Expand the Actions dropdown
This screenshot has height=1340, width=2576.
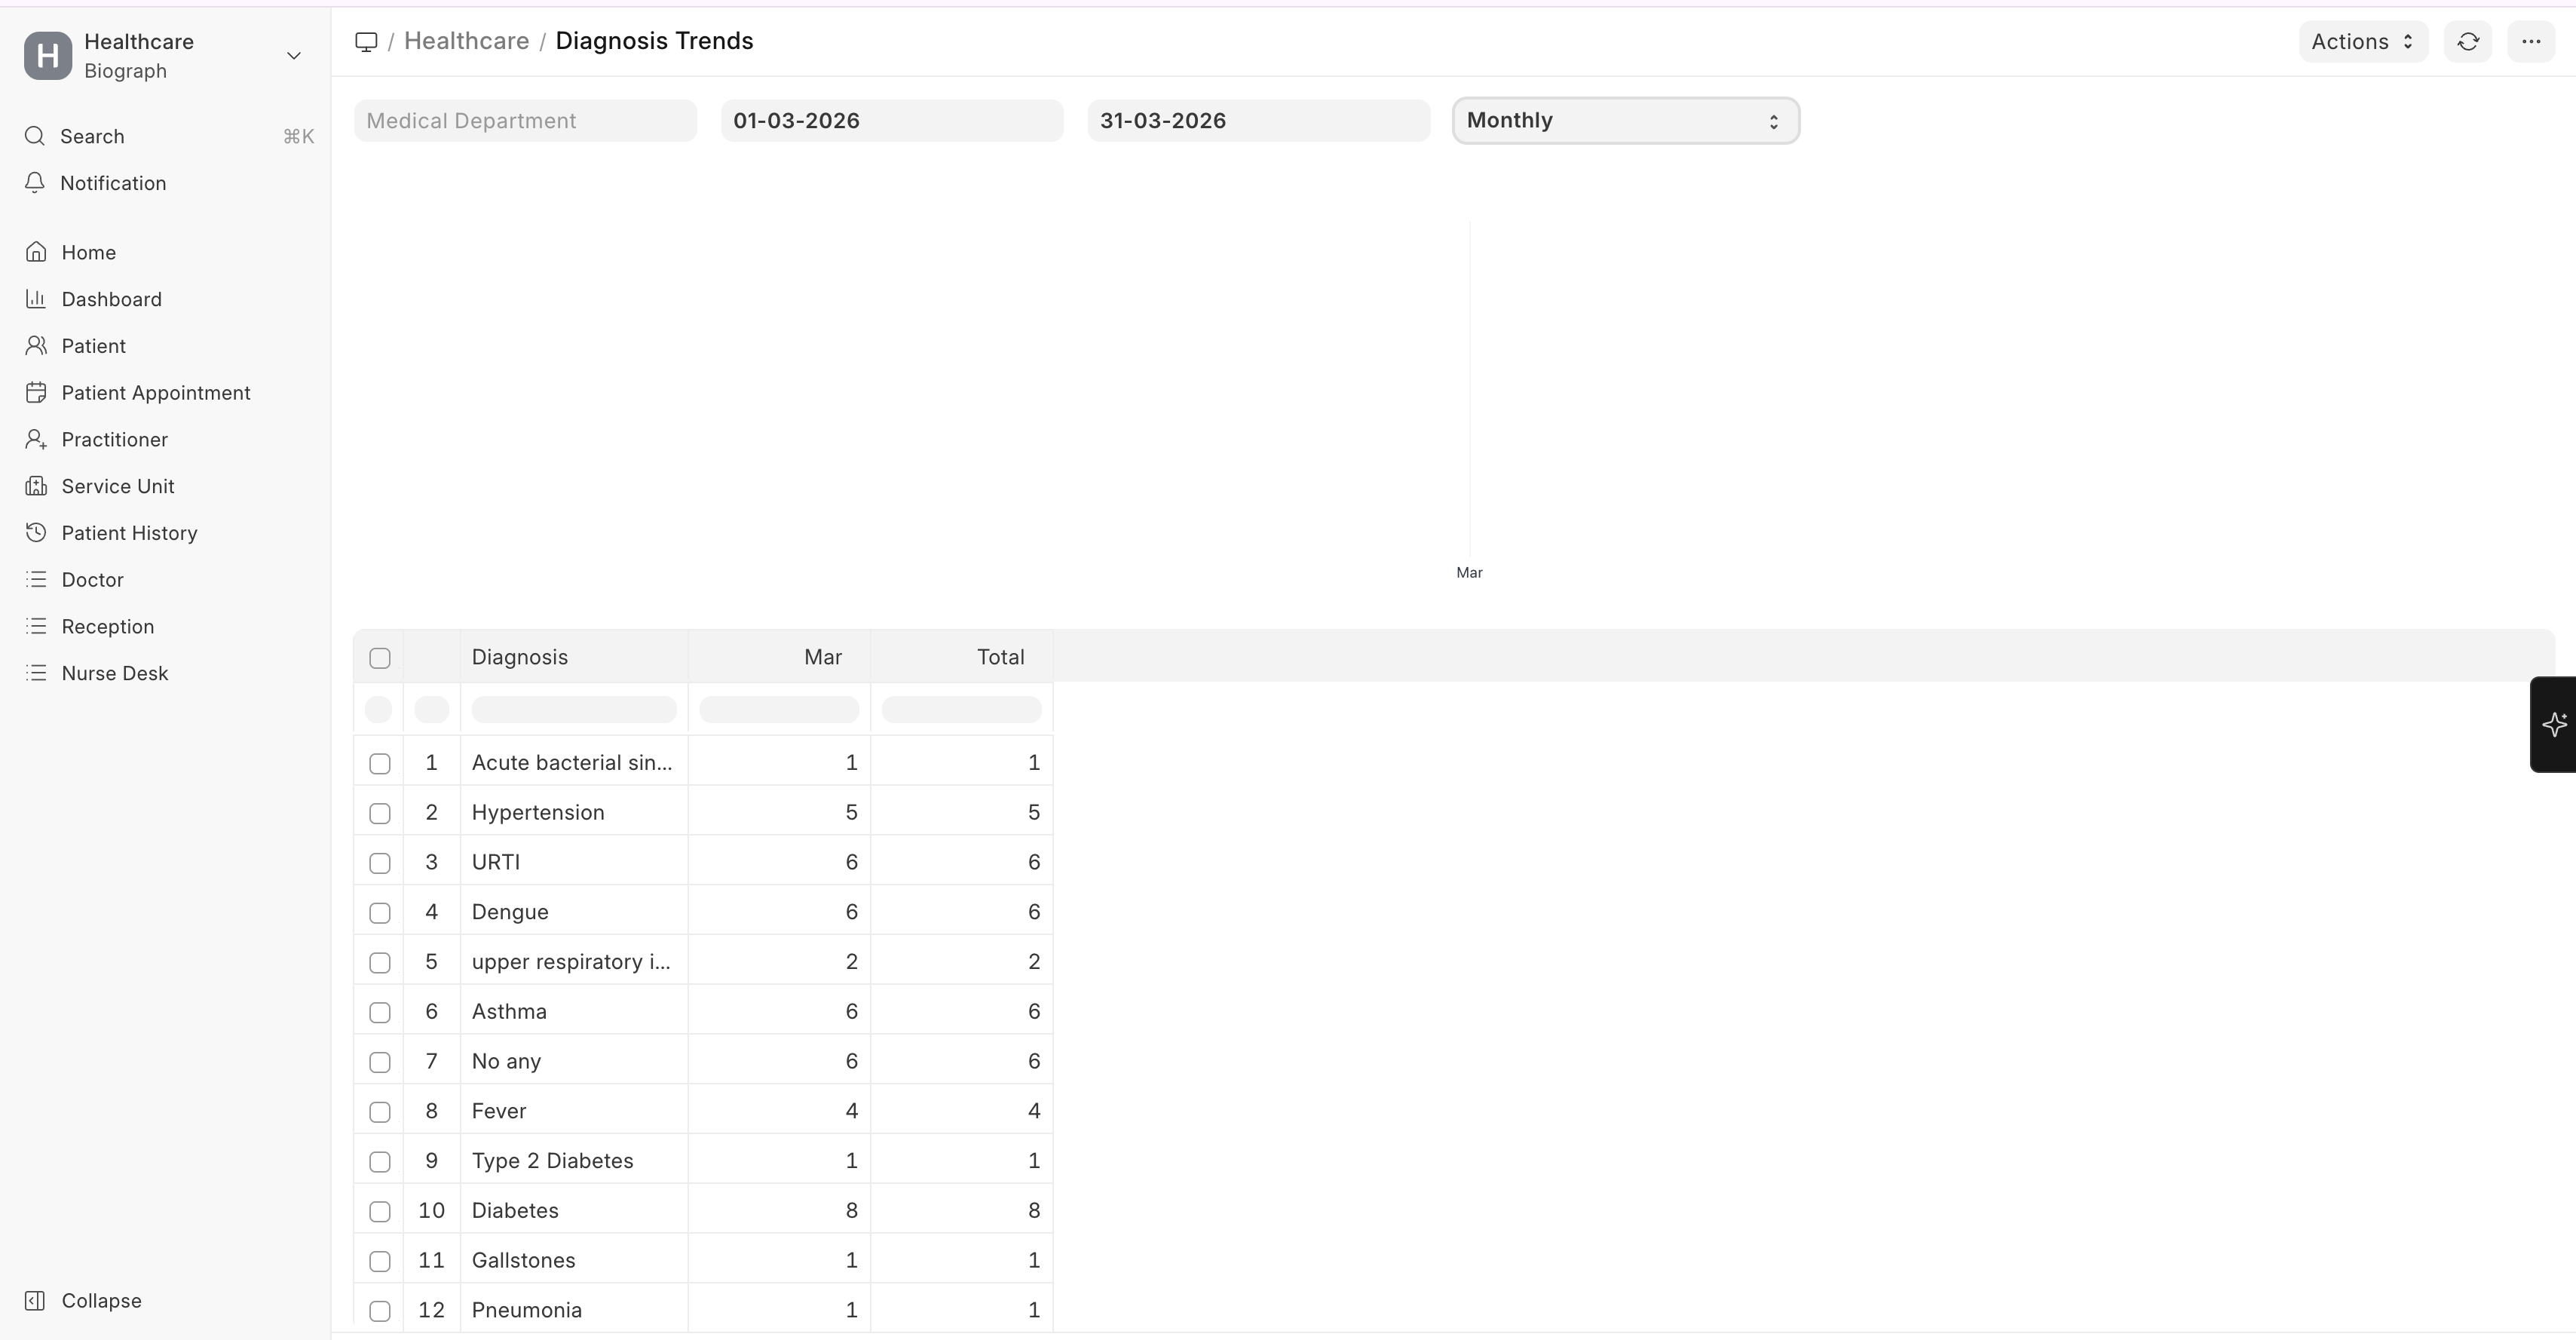click(2362, 42)
